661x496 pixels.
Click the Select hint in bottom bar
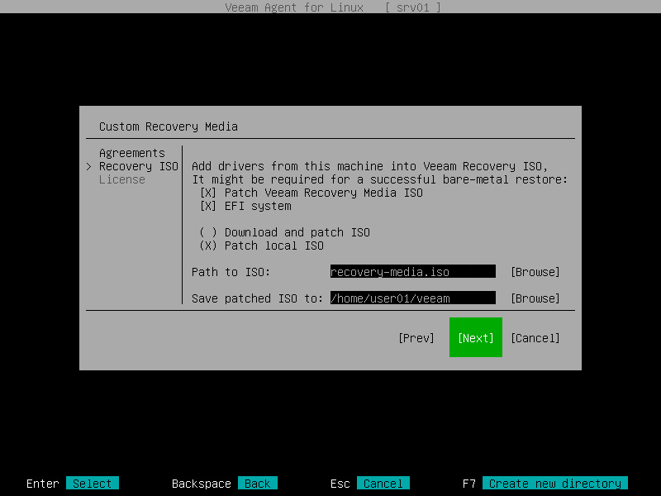(93, 484)
